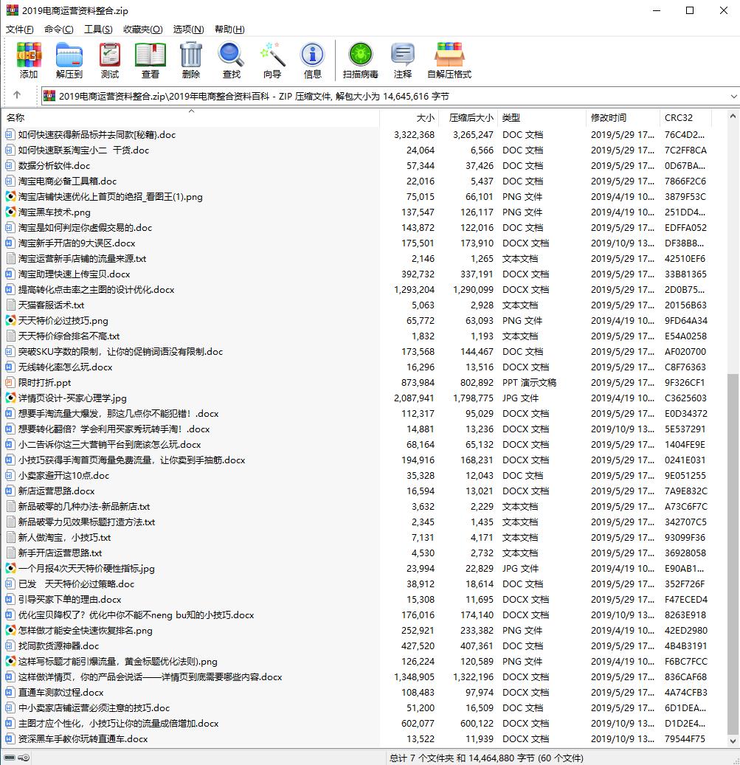Select file 引导买家下单的理由.docx
This screenshot has height=765, width=740.
(70, 600)
